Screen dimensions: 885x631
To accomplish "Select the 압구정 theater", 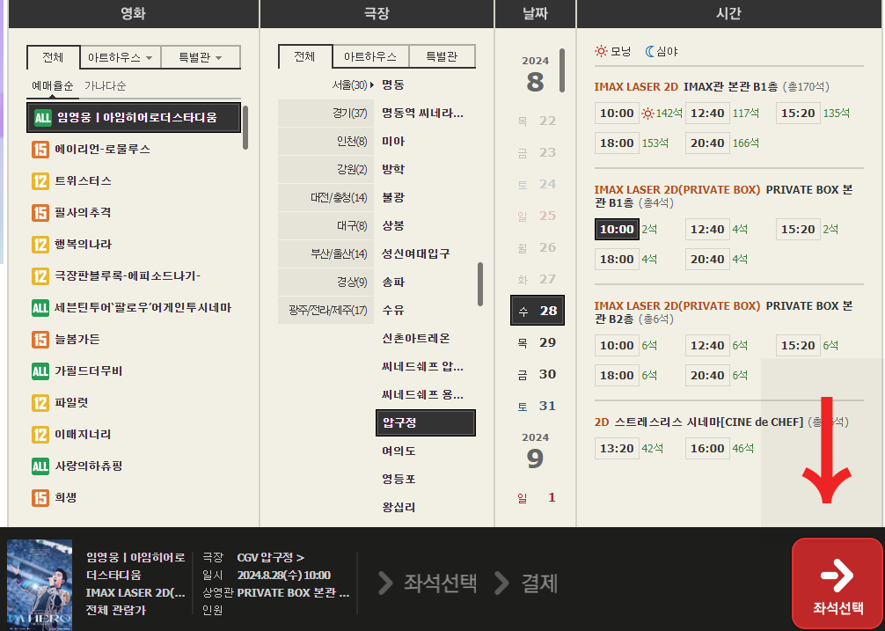I will [426, 422].
